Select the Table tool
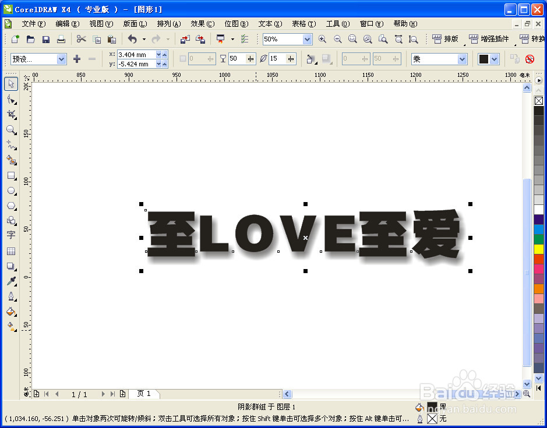 [x=11, y=250]
